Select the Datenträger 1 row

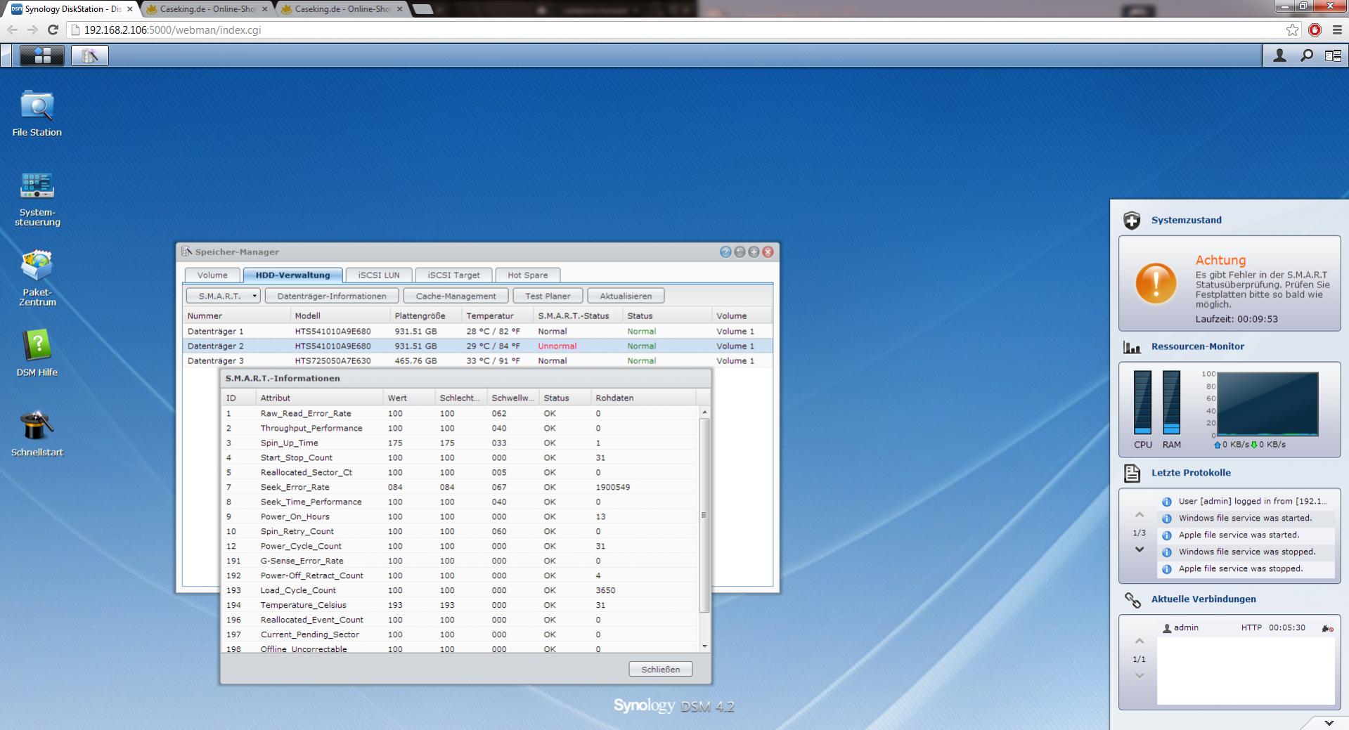[477, 331]
